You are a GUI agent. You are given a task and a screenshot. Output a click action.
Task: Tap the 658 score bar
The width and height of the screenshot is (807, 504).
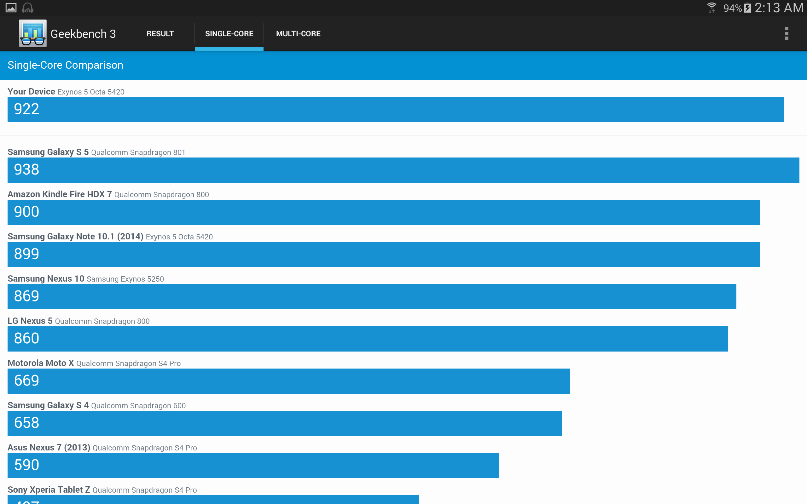pos(284,423)
